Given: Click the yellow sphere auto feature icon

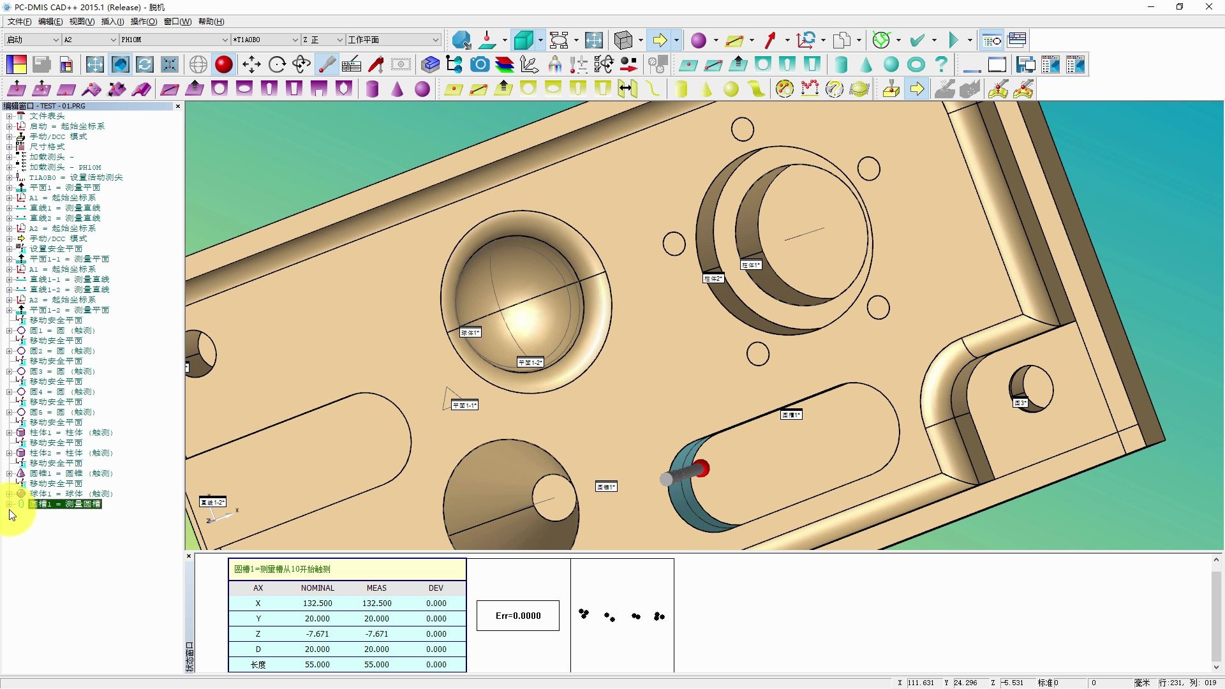Looking at the screenshot, I should 731,89.
